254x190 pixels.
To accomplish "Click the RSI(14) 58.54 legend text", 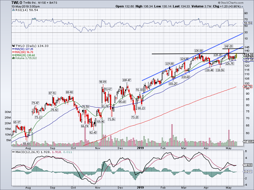I will (27, 10).
